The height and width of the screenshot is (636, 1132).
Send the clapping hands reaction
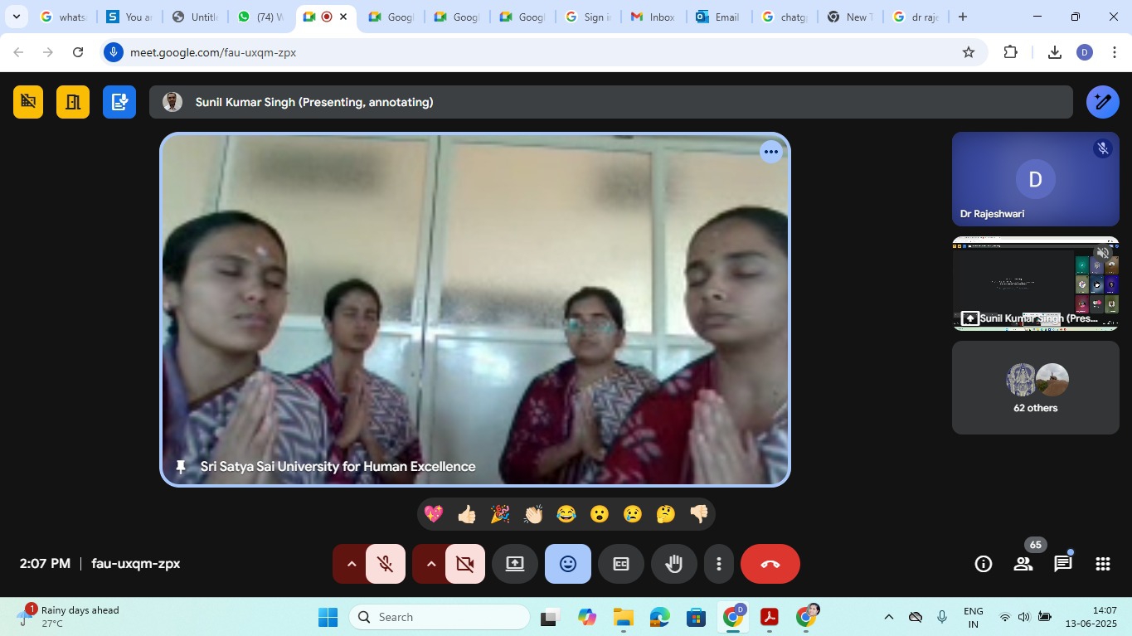[533, 514]
